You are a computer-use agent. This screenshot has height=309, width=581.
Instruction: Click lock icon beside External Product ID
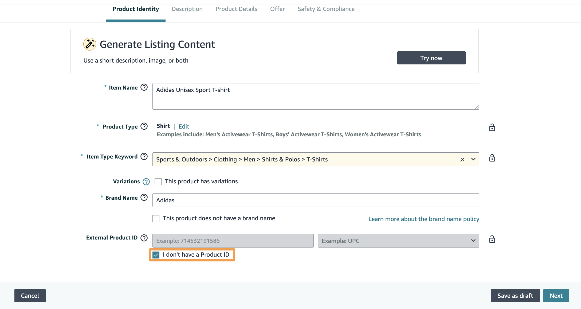click(492, 239)
